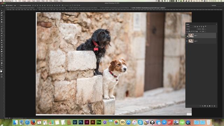224x126 pixels.
Task: Enable the Auto-Select checkbox
Action: (x=6, y=6)
